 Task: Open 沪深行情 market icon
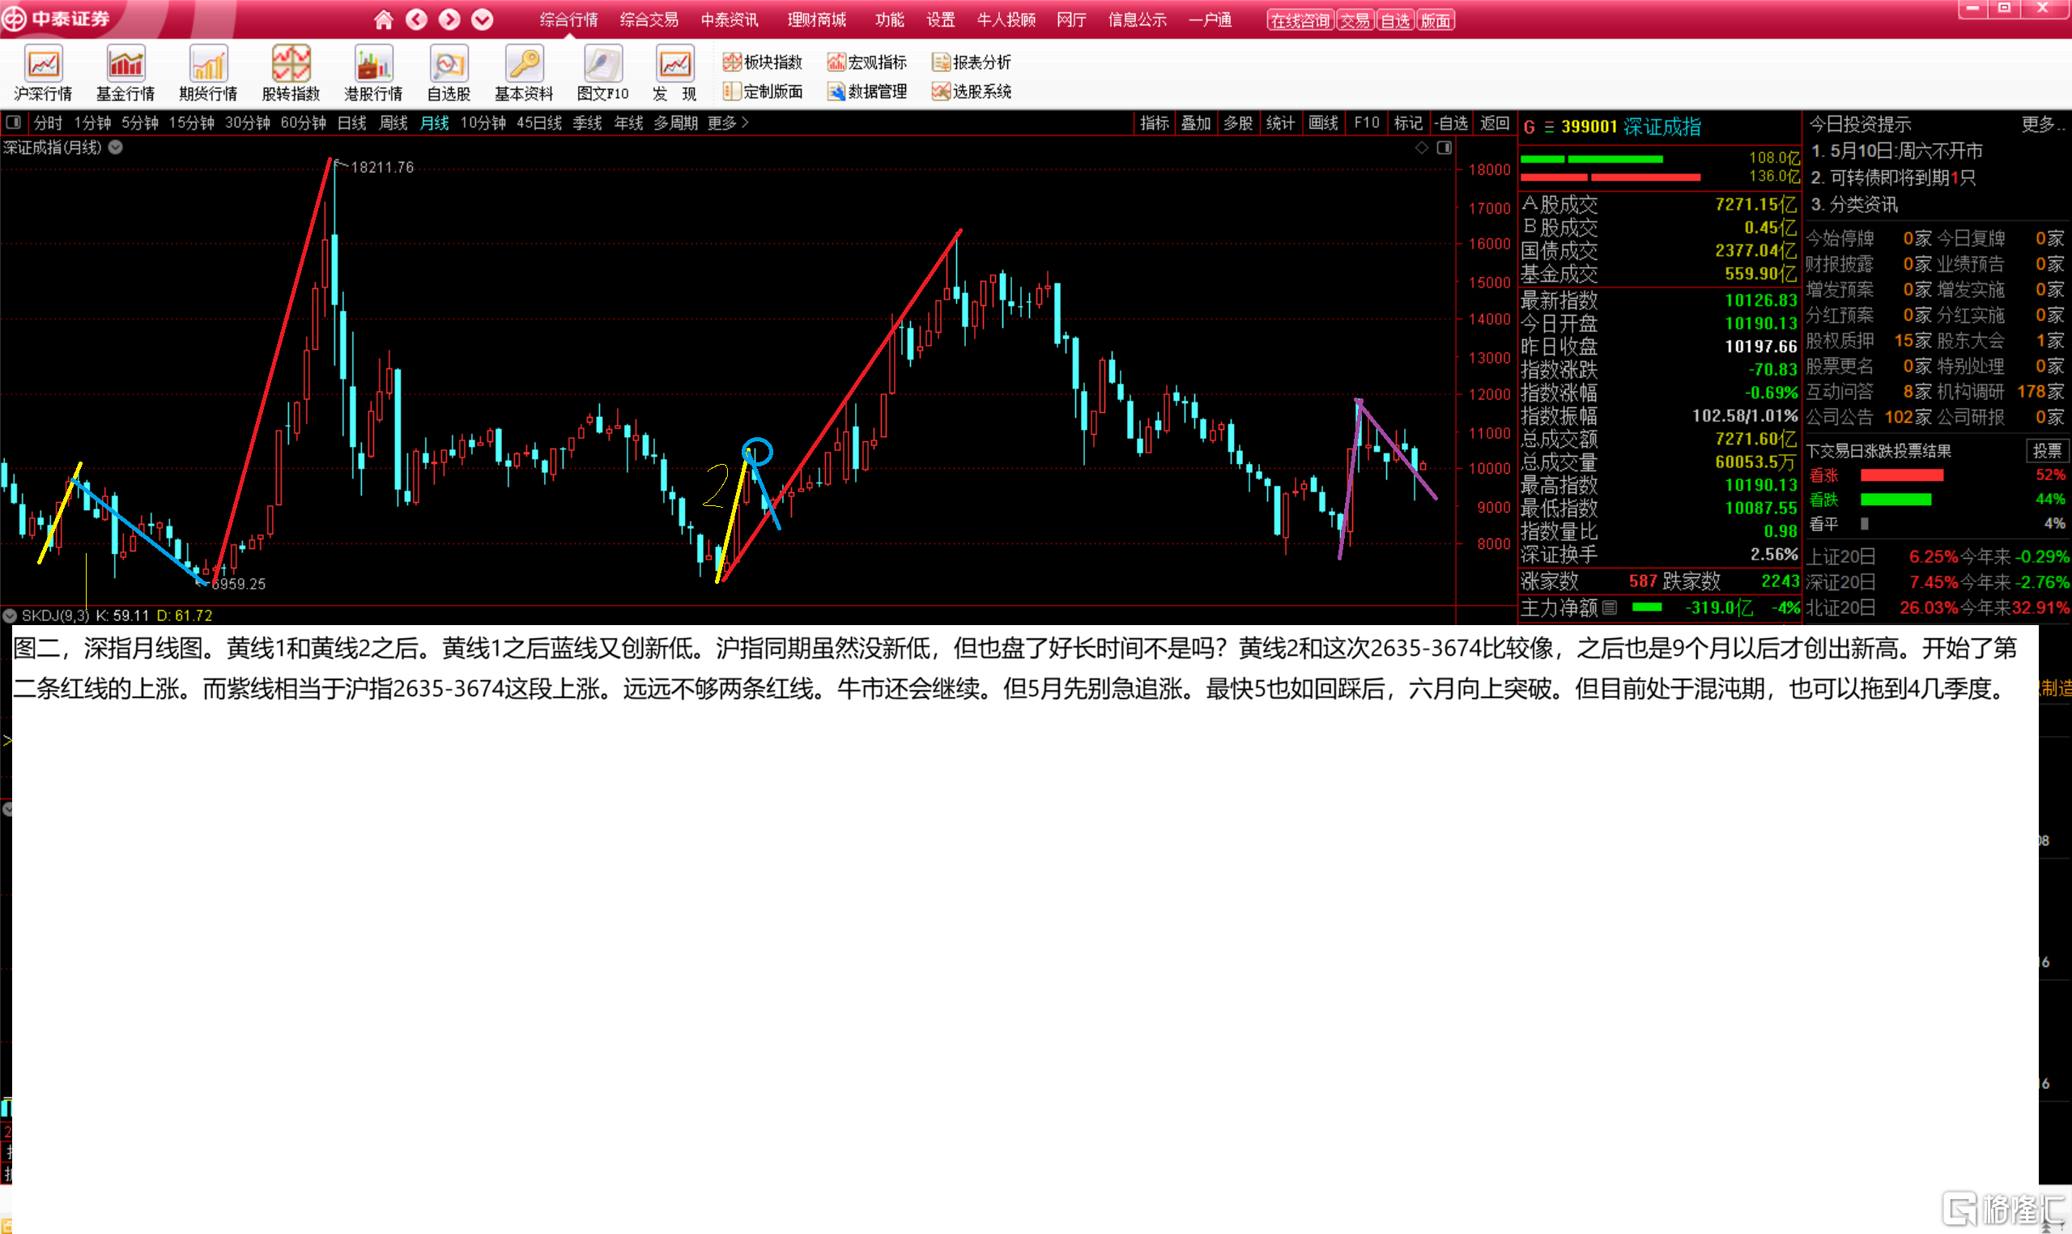pyautogui.click(x=43, y=73)
